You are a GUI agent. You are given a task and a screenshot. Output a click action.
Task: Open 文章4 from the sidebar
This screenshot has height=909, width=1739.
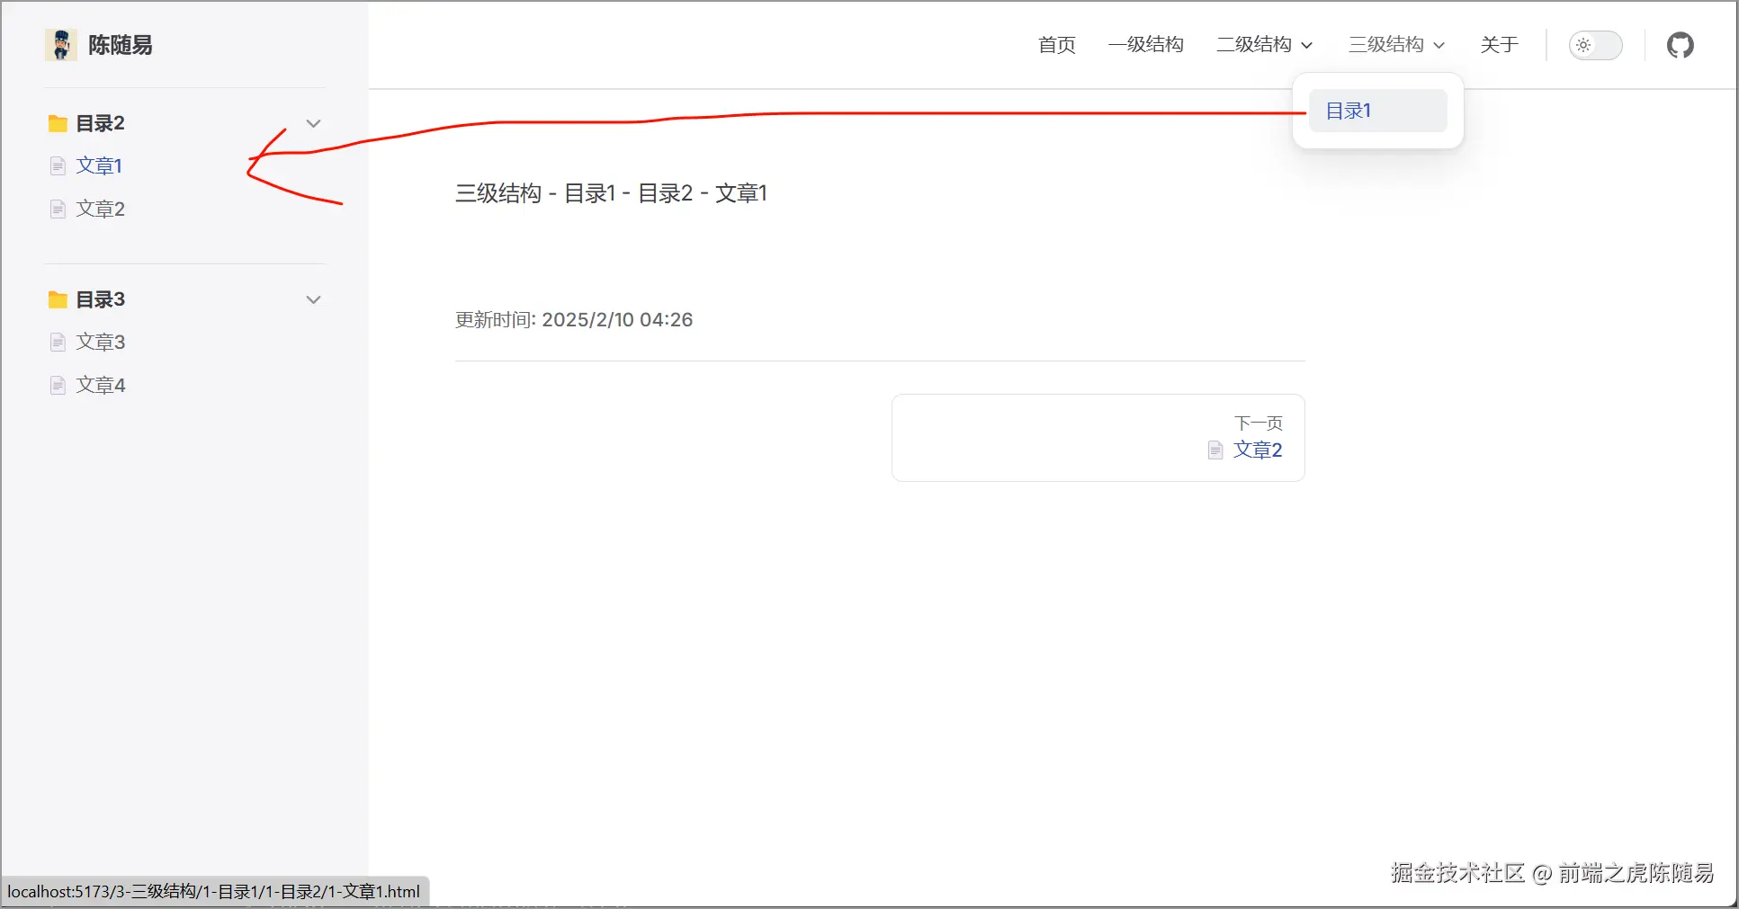coord(99,384)
